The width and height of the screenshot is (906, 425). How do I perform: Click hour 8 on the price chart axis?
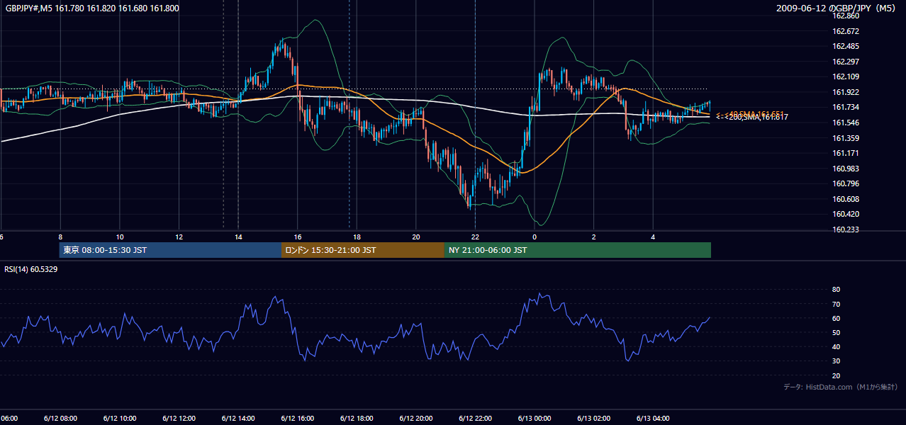tap(60, 237)
